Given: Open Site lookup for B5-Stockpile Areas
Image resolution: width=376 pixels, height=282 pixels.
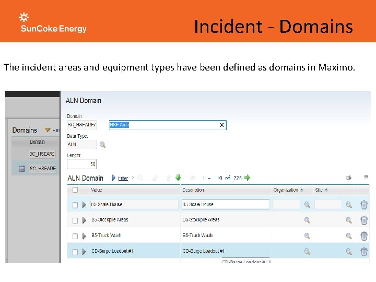Looking at the screenshot, I should click(349, 220).
